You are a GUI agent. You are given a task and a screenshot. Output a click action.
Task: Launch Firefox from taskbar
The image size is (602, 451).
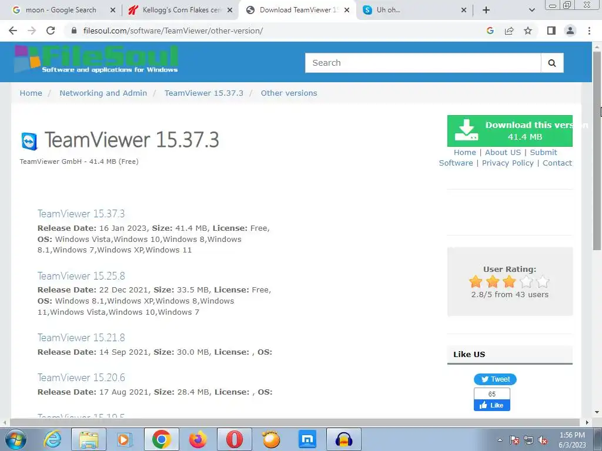pyautogui.click(x=198, y=439)
